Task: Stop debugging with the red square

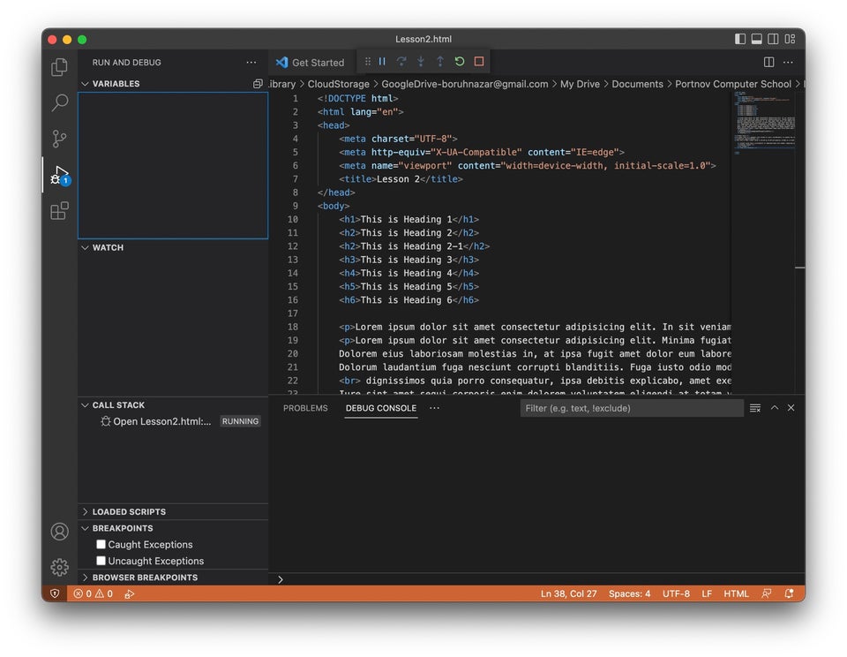Action: tap(479, 62)
